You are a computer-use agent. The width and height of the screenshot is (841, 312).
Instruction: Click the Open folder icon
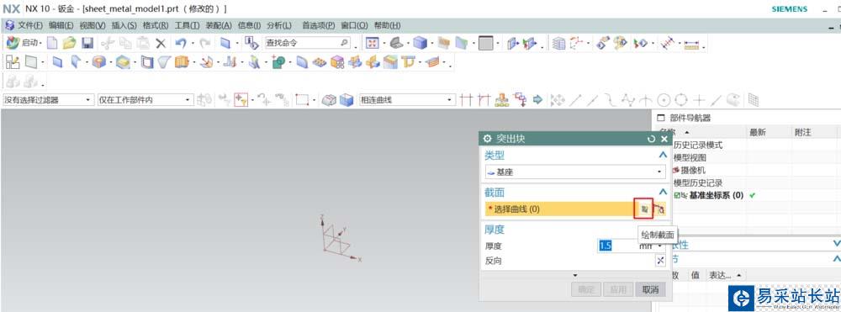click(69, 43)
